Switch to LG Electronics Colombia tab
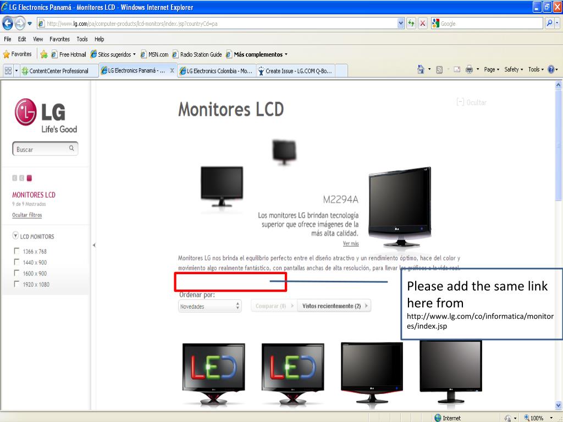 click(x=216, y=71)
